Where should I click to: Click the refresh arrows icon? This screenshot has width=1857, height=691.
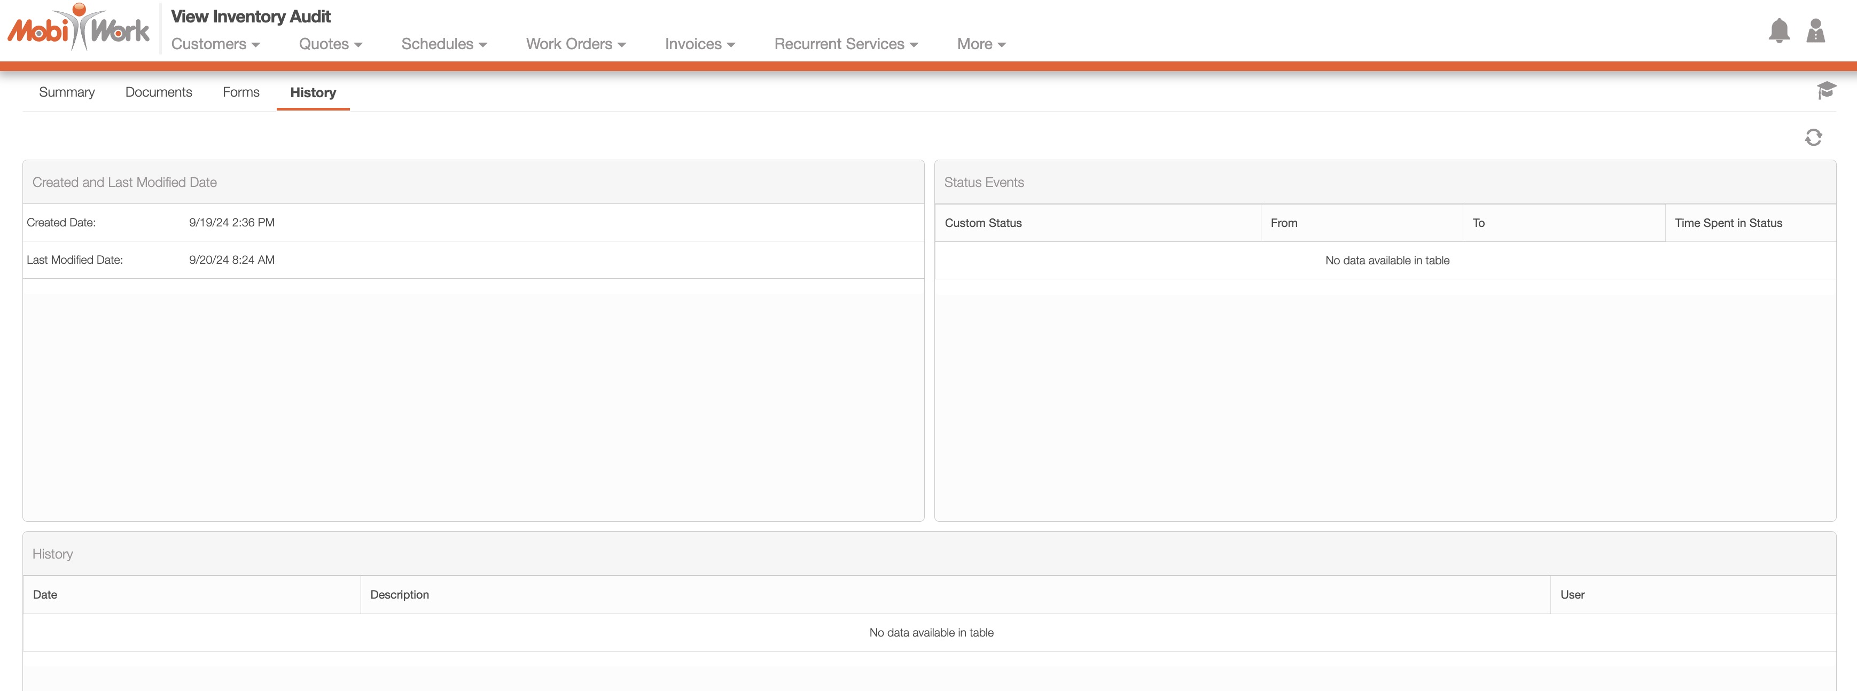1813,137
